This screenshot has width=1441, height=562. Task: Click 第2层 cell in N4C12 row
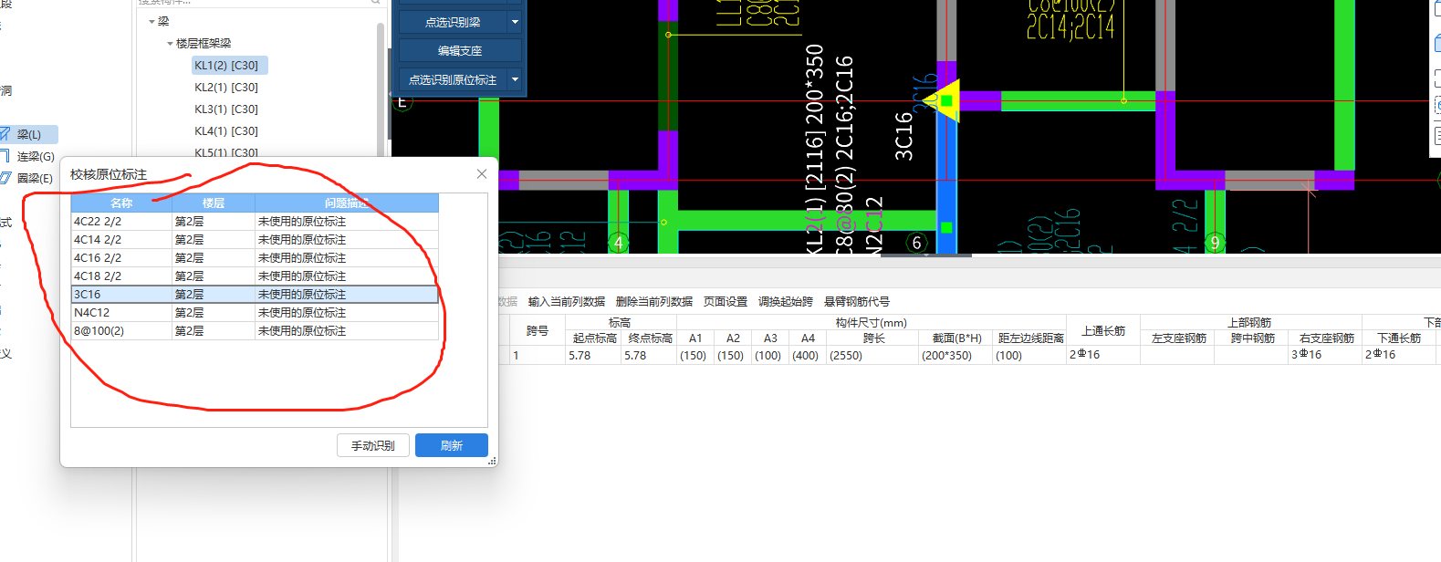click(x=214, y=313)
